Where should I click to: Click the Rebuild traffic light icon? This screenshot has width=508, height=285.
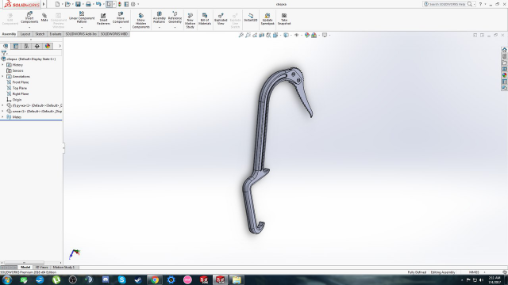tap(120, 4)
